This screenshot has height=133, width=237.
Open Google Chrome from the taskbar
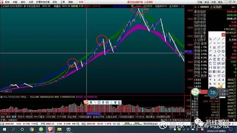tap(32, 129)
